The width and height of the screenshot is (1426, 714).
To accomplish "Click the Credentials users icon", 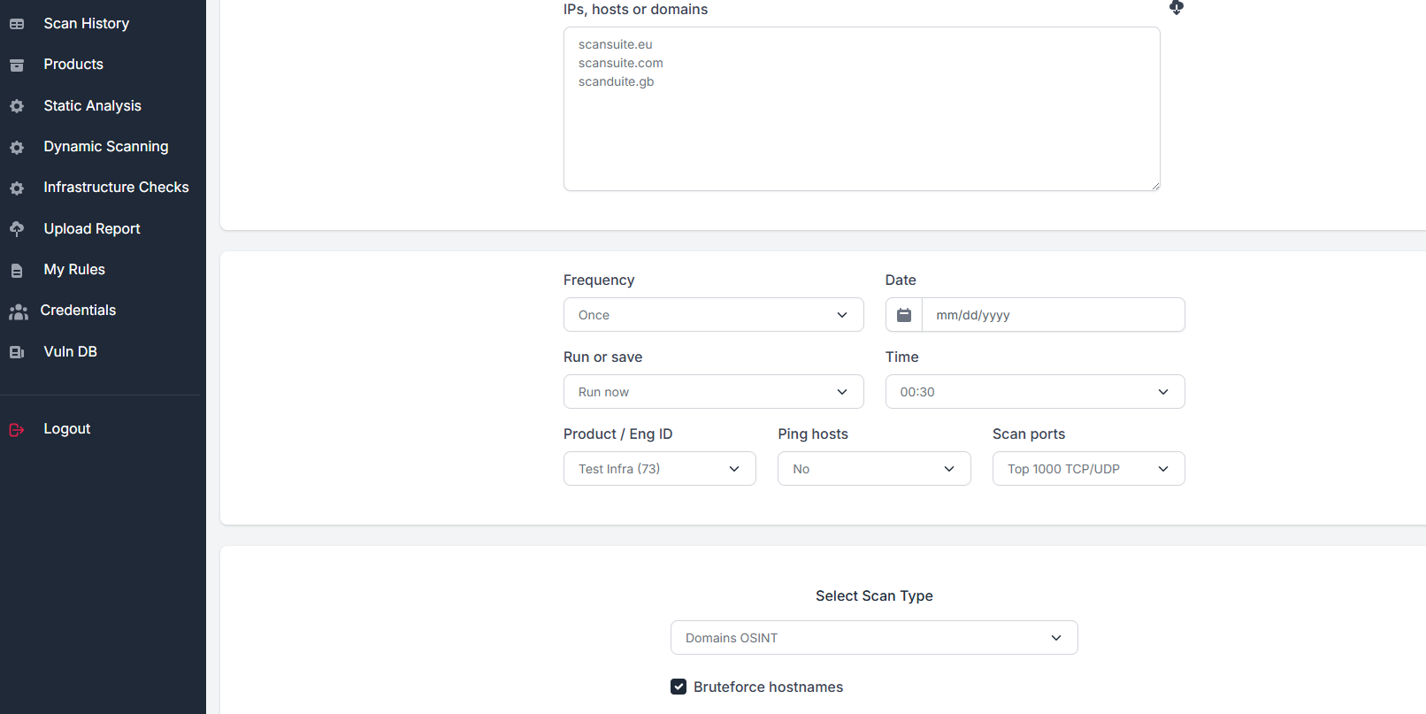I will coord(19,311).
